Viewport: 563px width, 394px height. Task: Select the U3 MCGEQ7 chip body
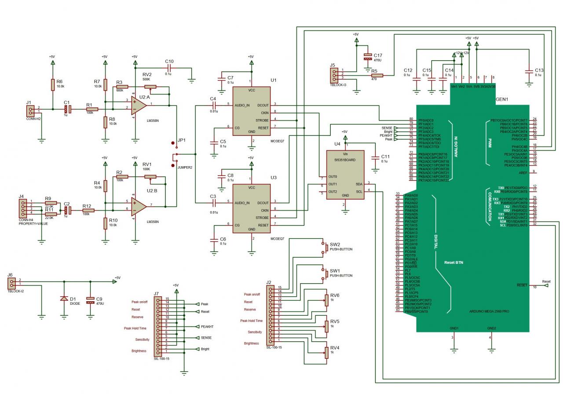pos(252,209)
